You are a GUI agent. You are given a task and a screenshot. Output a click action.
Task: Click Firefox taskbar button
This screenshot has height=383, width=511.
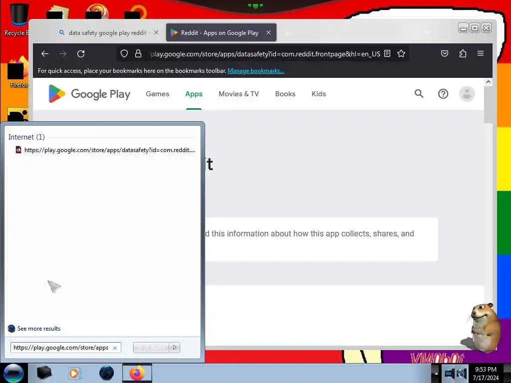137,373
